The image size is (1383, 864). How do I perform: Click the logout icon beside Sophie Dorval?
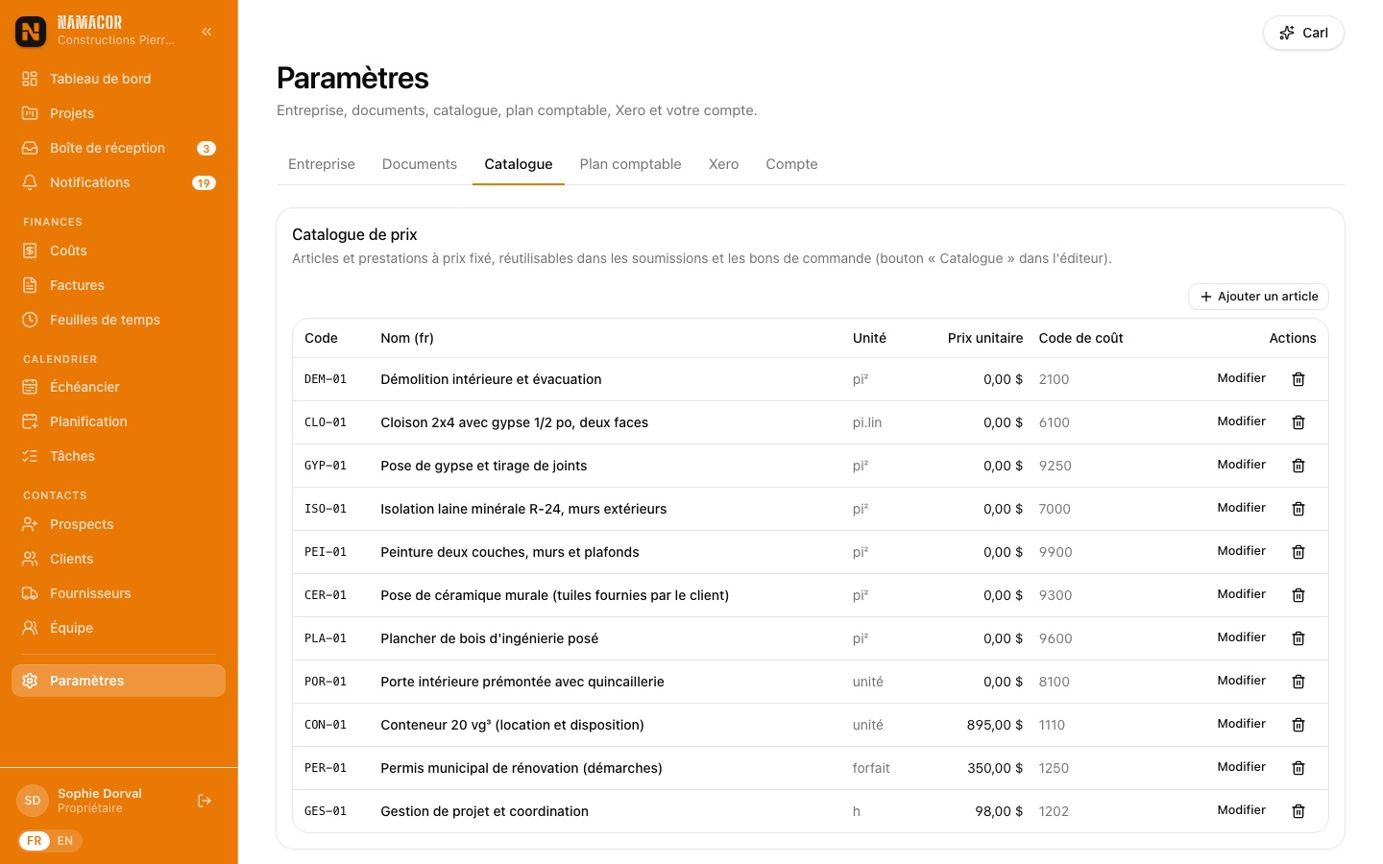(205, 801)
